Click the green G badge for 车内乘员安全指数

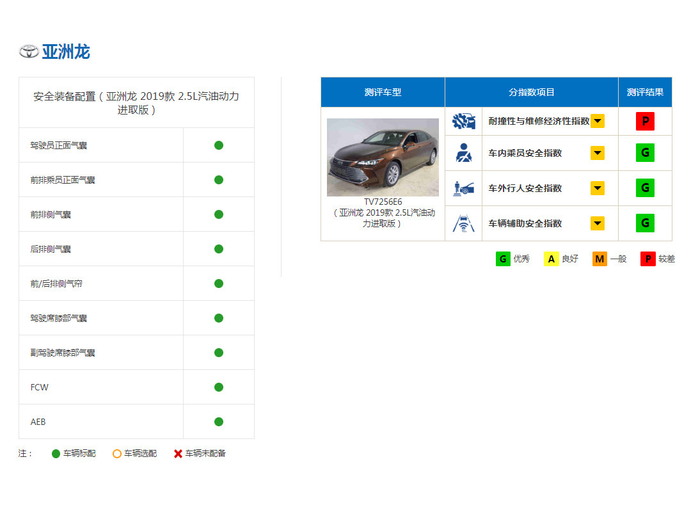click(645, 153)
